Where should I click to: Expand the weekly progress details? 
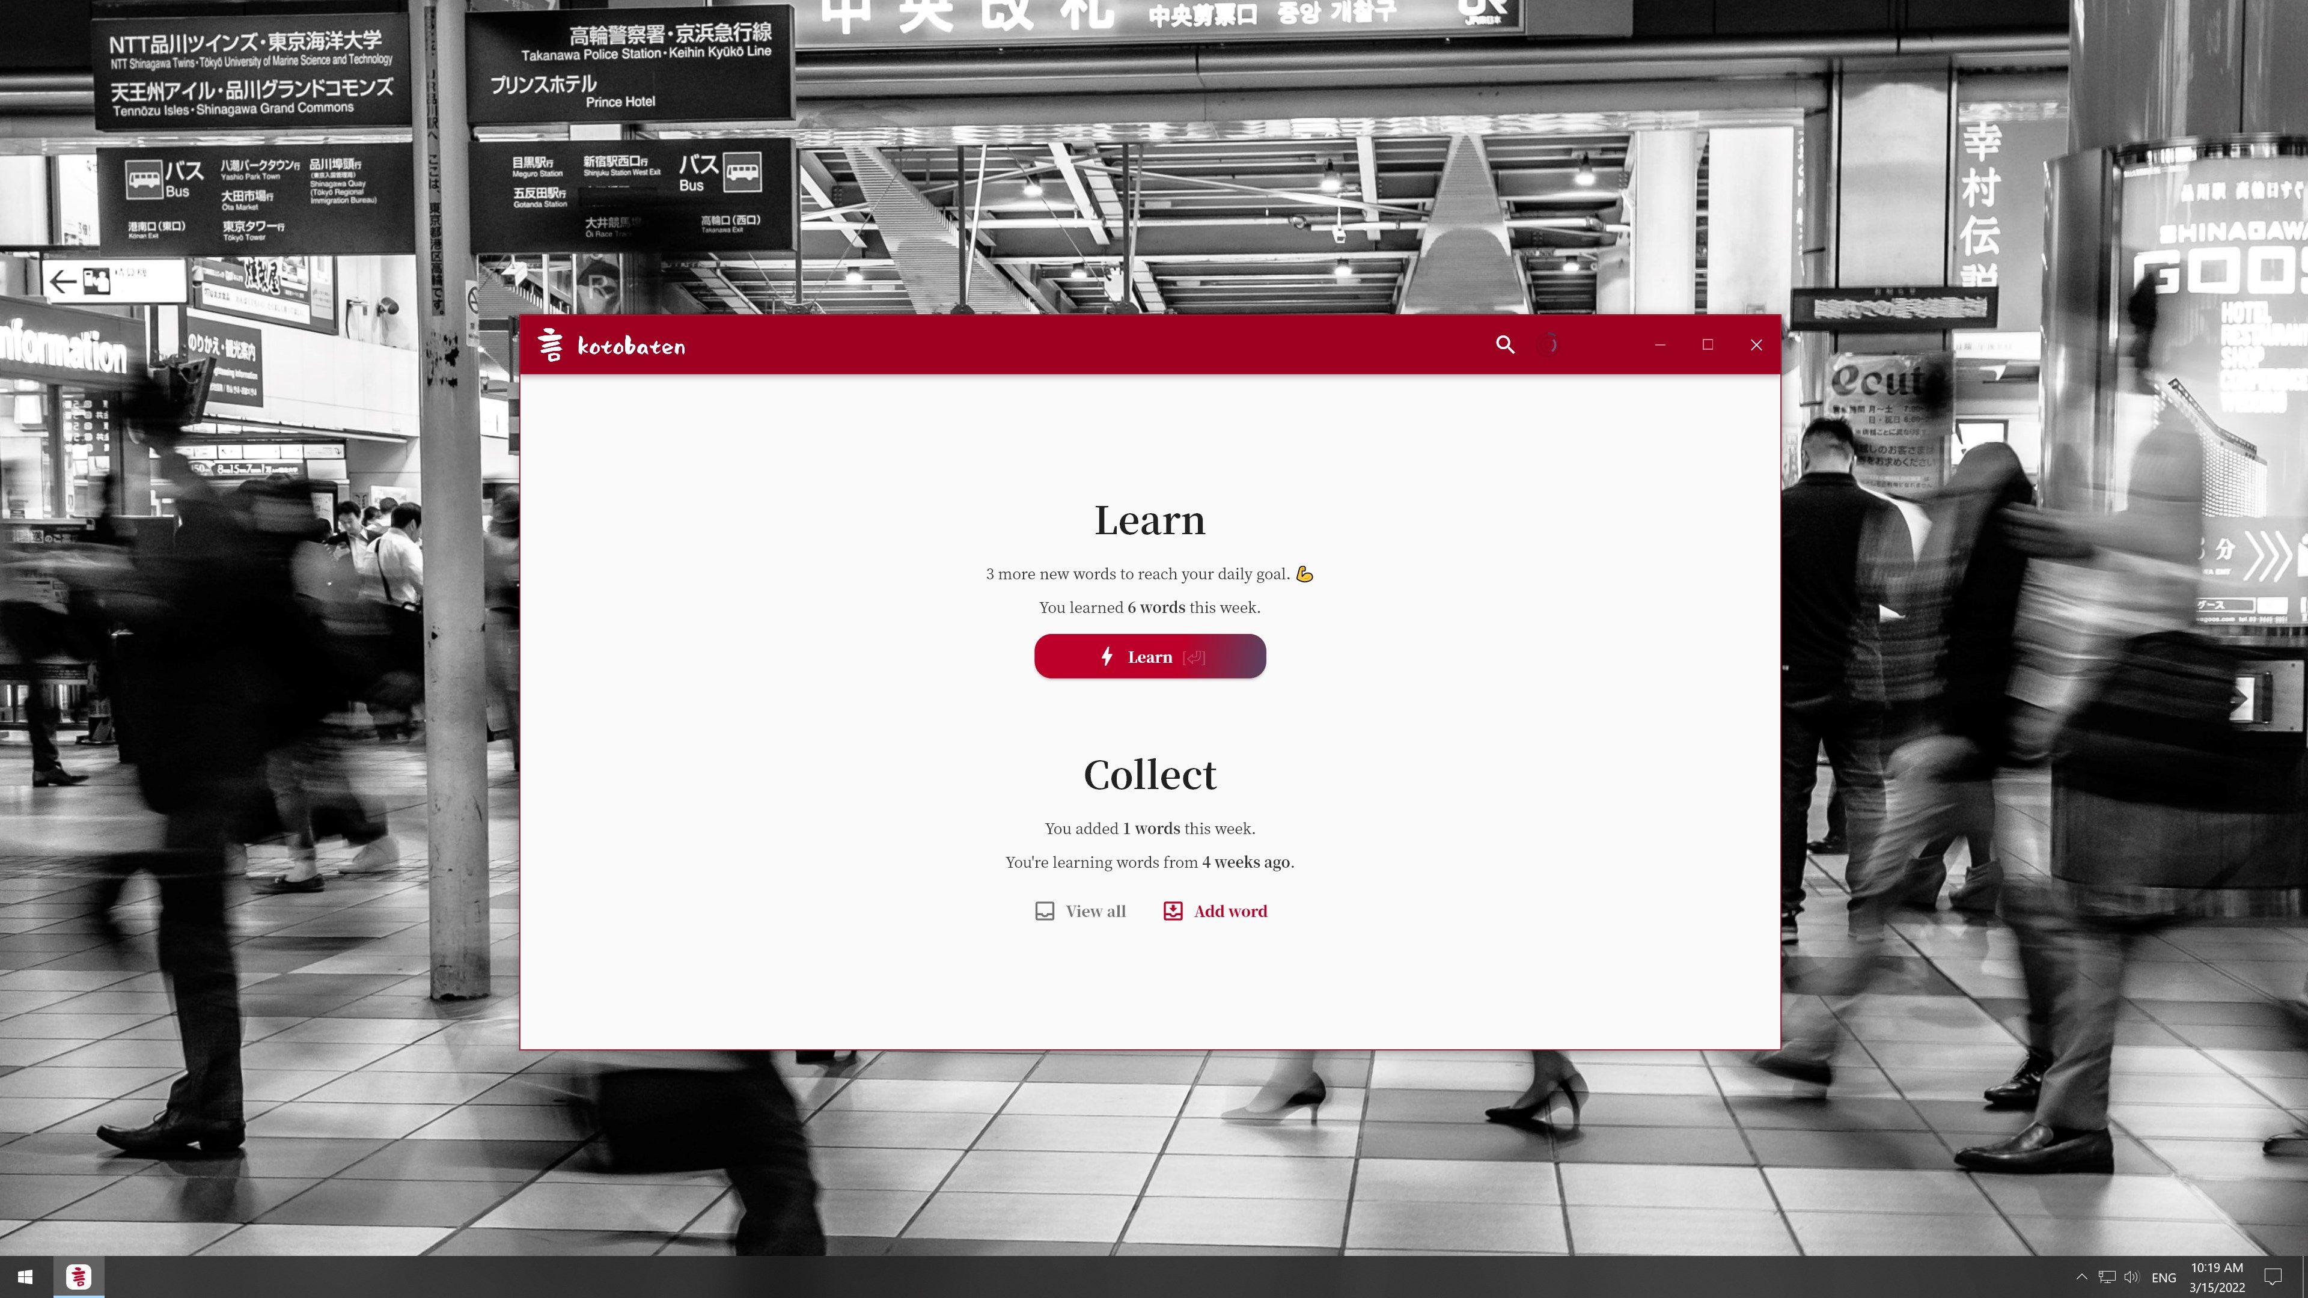1149,607
